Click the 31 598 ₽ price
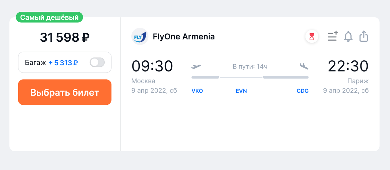 pos(65,38)
